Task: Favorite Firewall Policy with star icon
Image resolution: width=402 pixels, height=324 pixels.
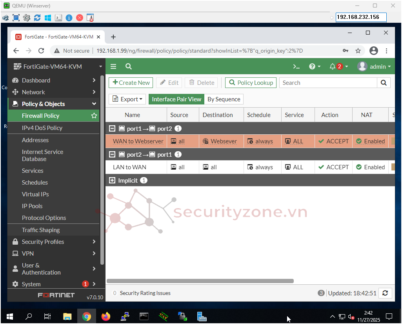Action: (x=94, y=116)
